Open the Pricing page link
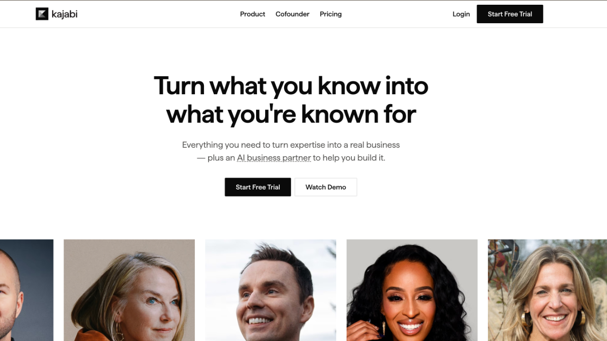 (x=331, y=14)
